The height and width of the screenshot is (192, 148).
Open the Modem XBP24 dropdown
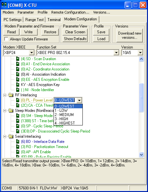coord(32,53)
